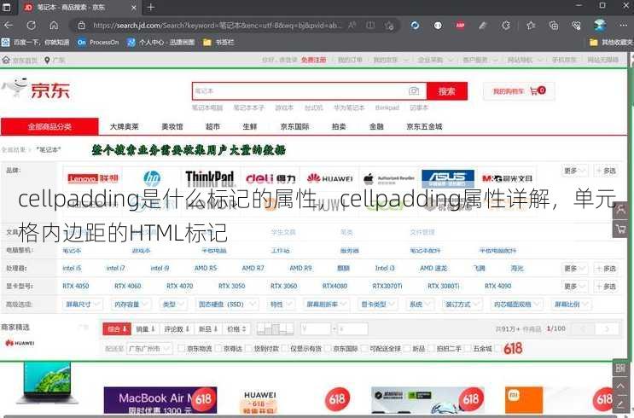
Task: Click the 免费注册 link
Action: 313,60
